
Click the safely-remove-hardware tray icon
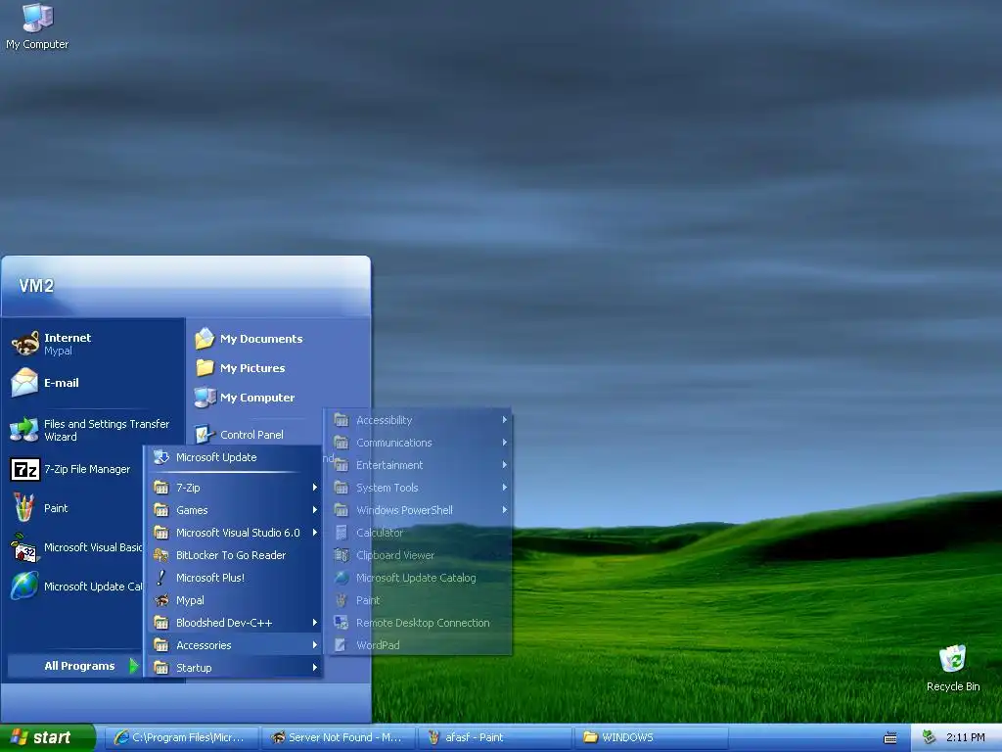929,737
